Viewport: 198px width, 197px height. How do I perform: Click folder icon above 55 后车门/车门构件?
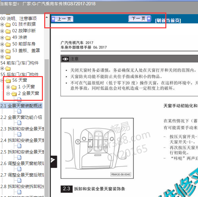tap(8, 69)
